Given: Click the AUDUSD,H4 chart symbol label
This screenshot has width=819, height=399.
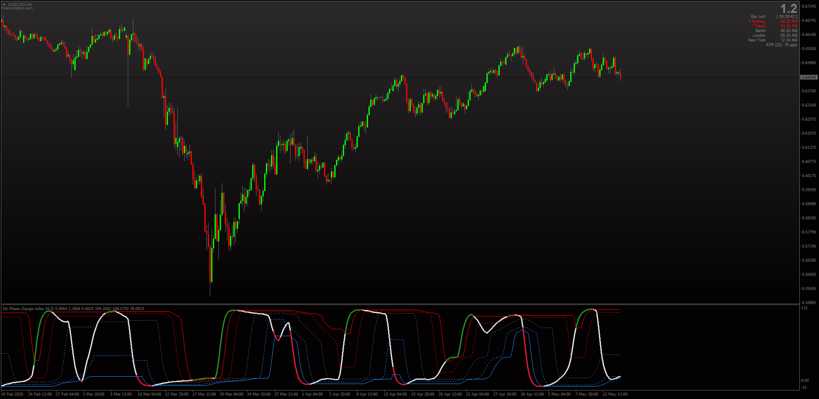Looking at the screenshot, I should [20, 5].
